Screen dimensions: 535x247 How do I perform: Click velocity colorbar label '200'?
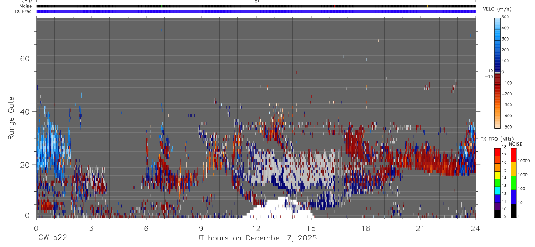point(505,50)
